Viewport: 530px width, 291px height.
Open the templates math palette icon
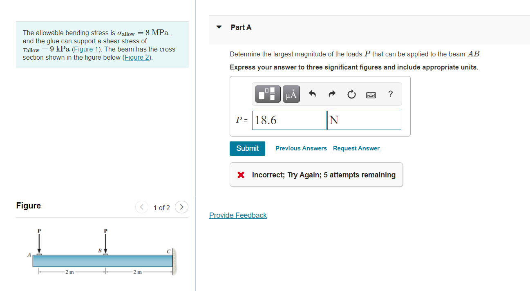click(x=268, y=94)
